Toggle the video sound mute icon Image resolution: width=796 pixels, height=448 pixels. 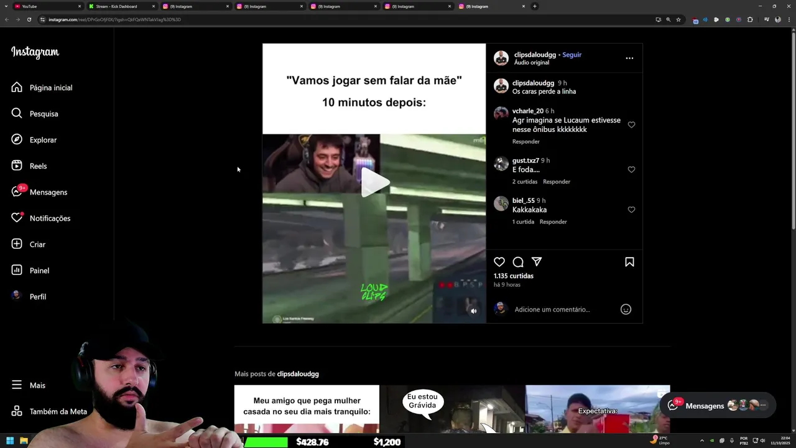click(x=473, y=311)
